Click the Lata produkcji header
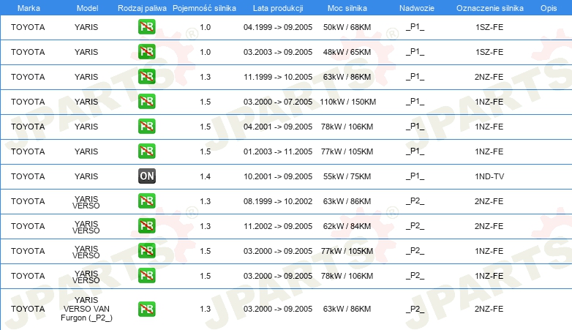572x330 pixels. click(x=278, y=8)
